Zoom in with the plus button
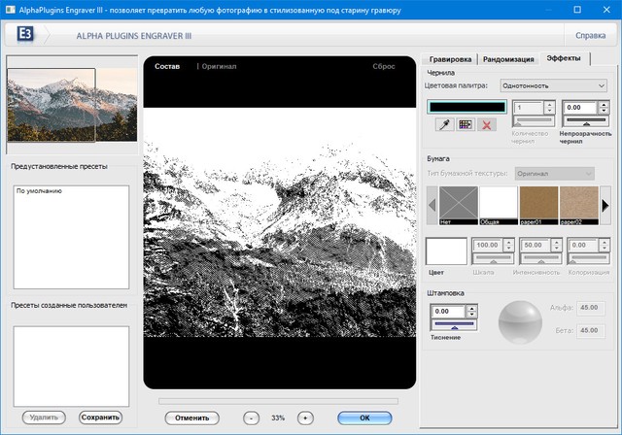 305,418
